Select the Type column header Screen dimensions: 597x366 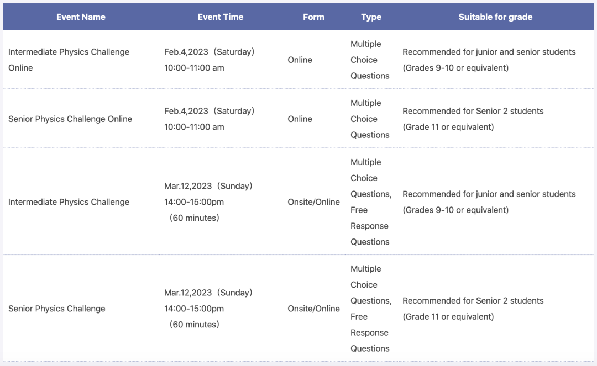371,17
